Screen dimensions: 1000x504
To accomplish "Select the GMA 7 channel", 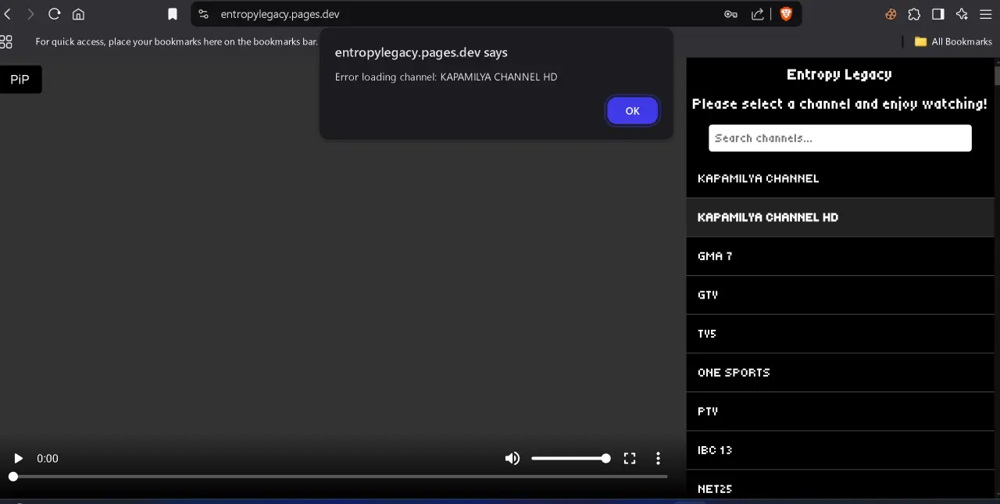I will click(840, 256).
